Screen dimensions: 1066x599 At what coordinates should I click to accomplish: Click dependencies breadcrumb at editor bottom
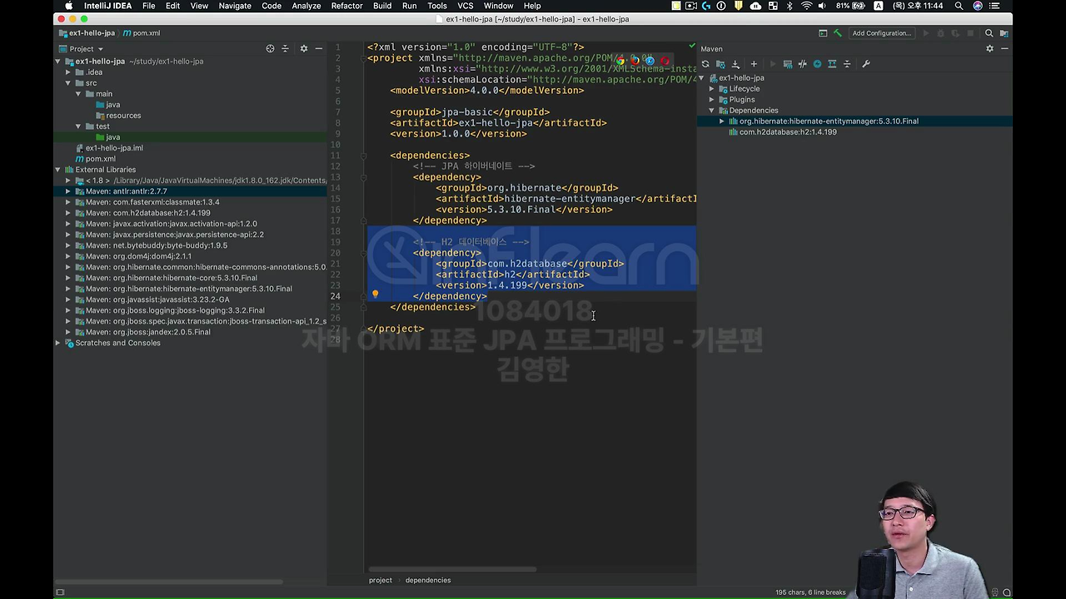click(x=428, y=580)
